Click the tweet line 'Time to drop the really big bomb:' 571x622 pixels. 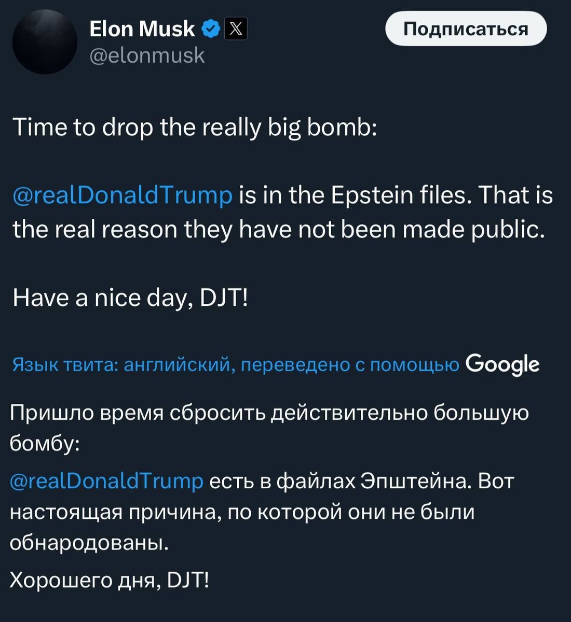tap(196, 126)
